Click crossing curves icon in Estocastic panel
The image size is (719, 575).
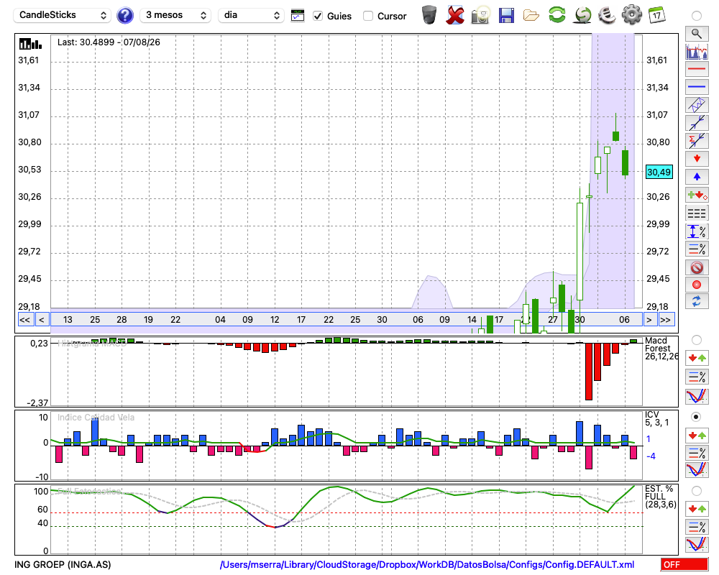[x=697, y=544]
